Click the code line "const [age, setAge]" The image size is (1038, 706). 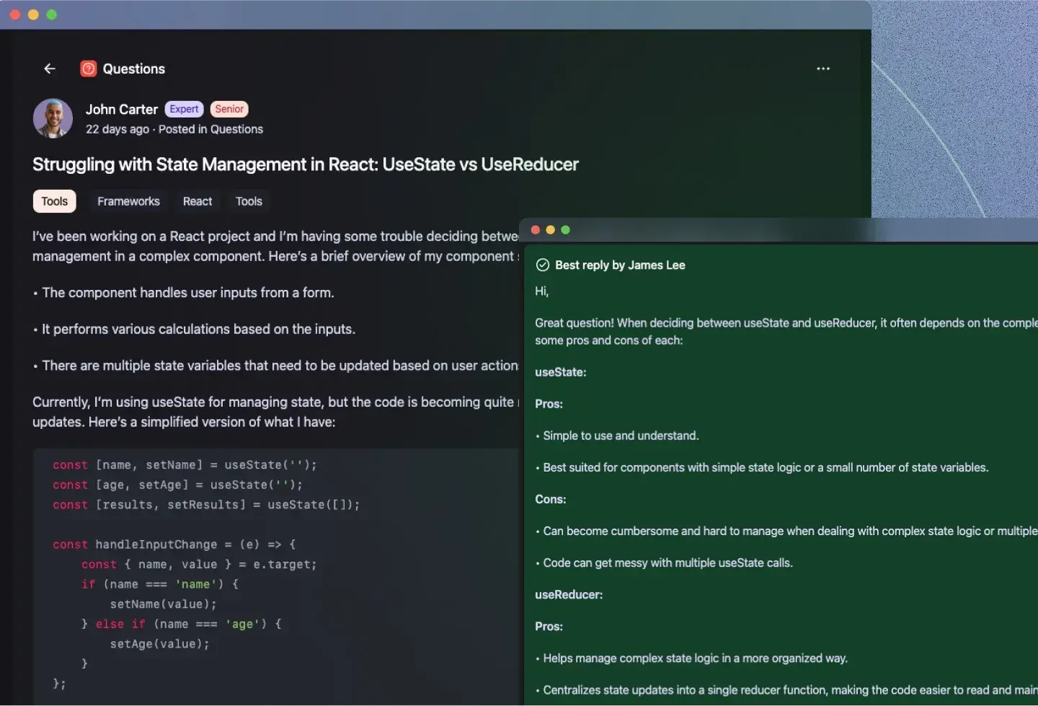(177, 485)
